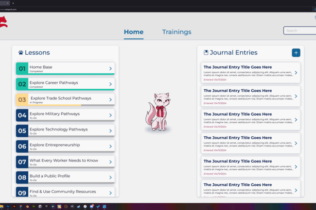Screen dimensions: 316x210
Task: Expand the first journal entry chevron
Action: 296,73
